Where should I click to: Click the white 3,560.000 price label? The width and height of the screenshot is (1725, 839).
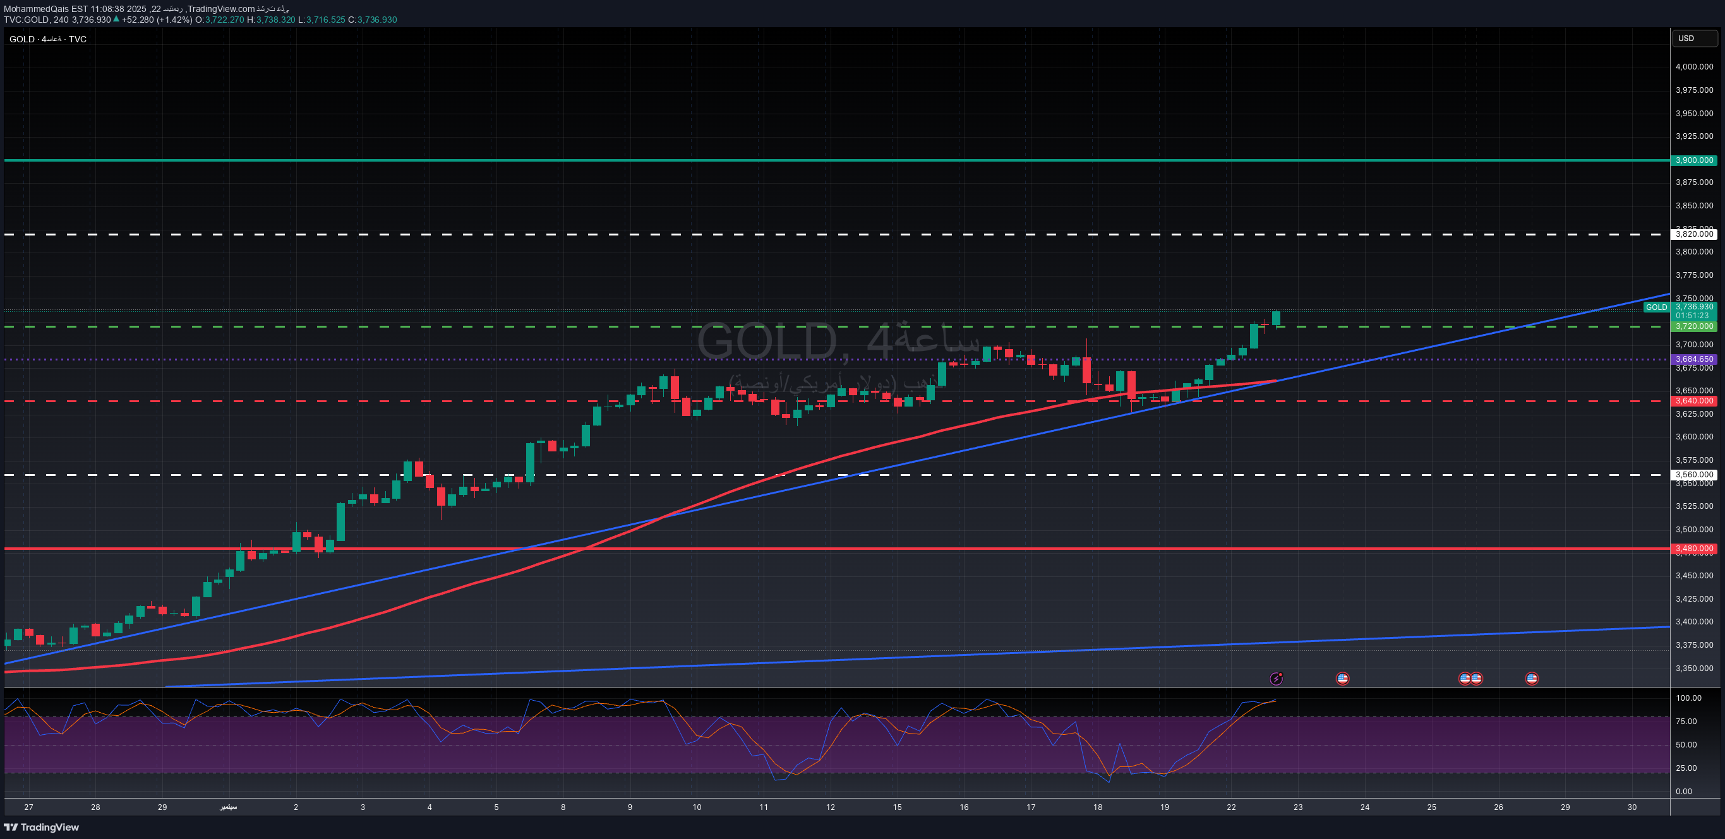[1694, 474]
